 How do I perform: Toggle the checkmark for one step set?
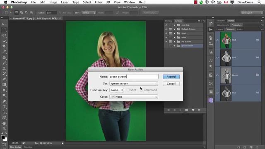click(166, 25)
